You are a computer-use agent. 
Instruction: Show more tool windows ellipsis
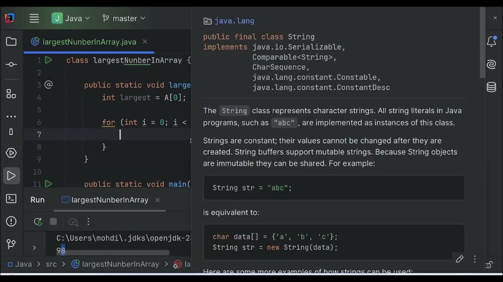pos(11,116)
